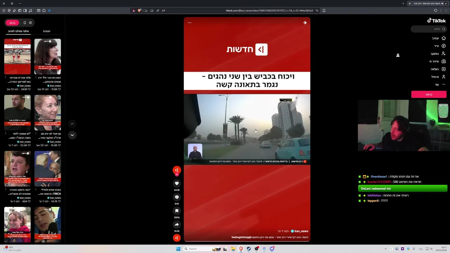This screenshot has height=253, width=450.
Task: Open the Brave Rewards triangle icon
Action: click(134, 11)
